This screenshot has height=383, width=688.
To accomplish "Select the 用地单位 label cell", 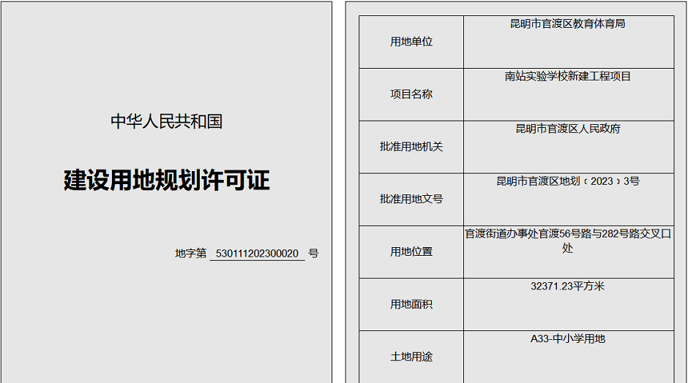I will [411, 42].
